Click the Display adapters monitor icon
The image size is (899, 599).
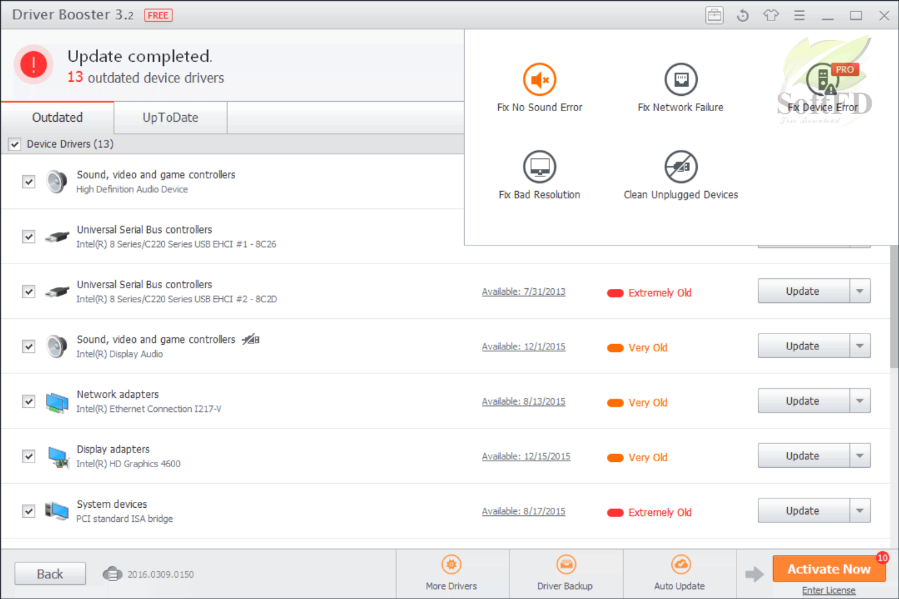(x=59, y=457)
